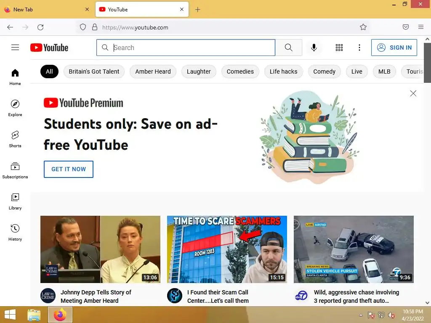This screenshot has height=323, width=431.
Task: Click Firefox icon in taskbar
Action: coord(60,315)
